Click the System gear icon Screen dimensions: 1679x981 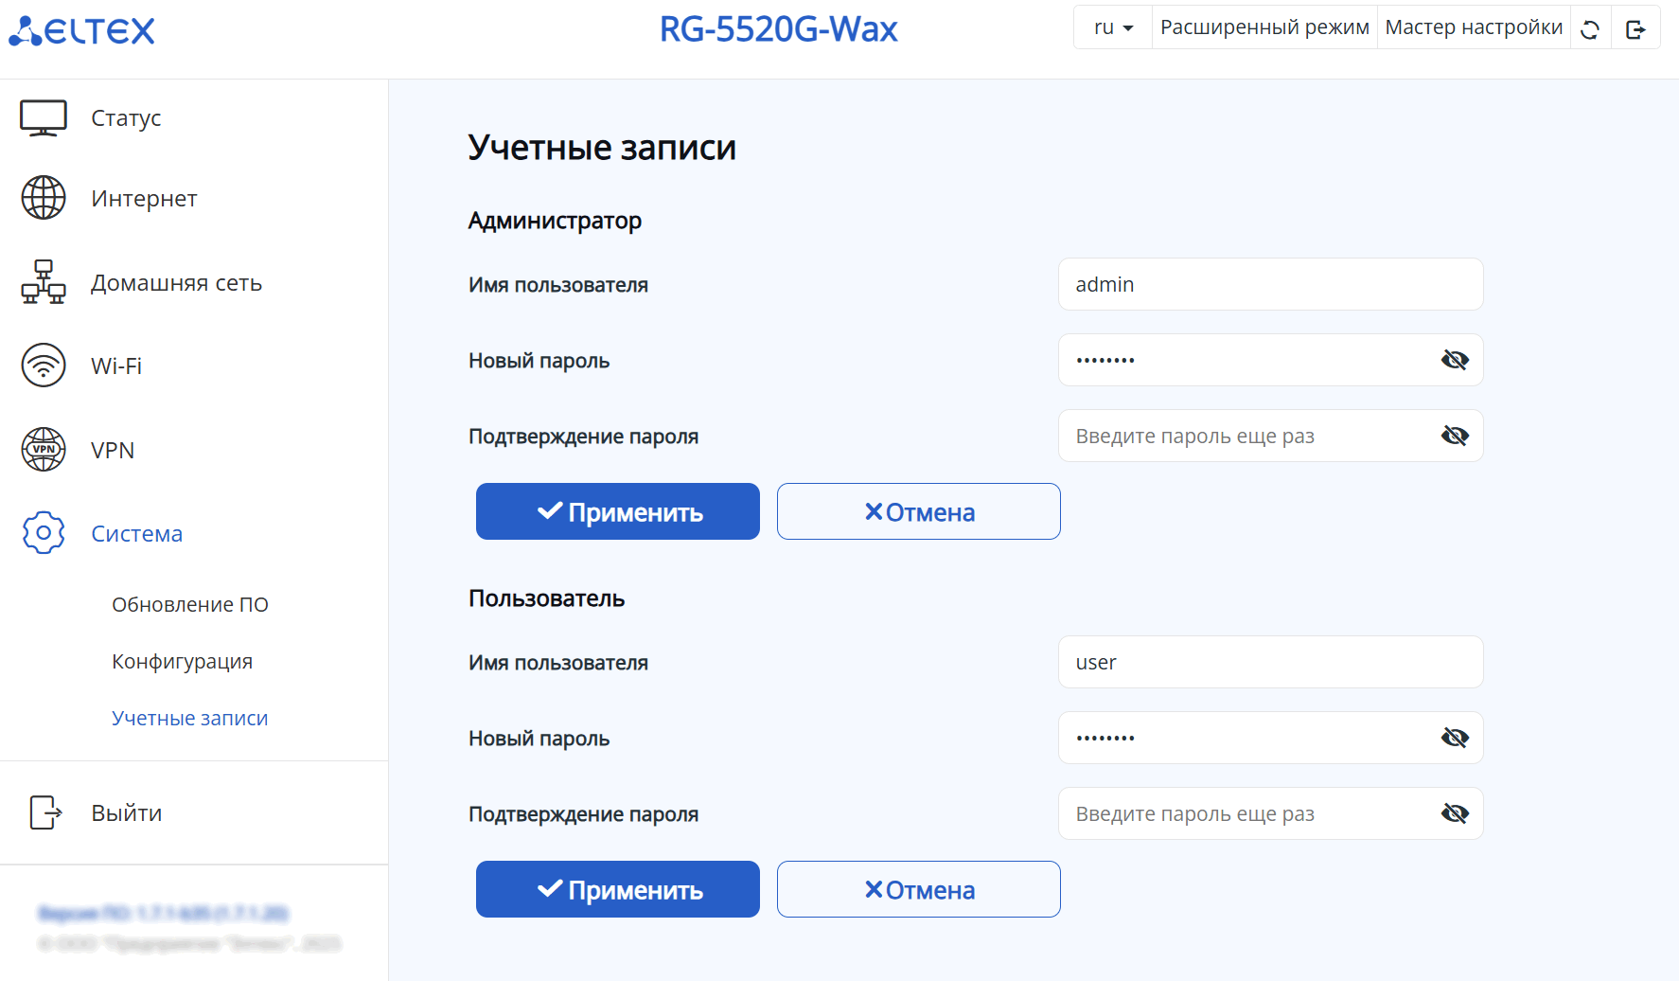[x=44, y=533]
